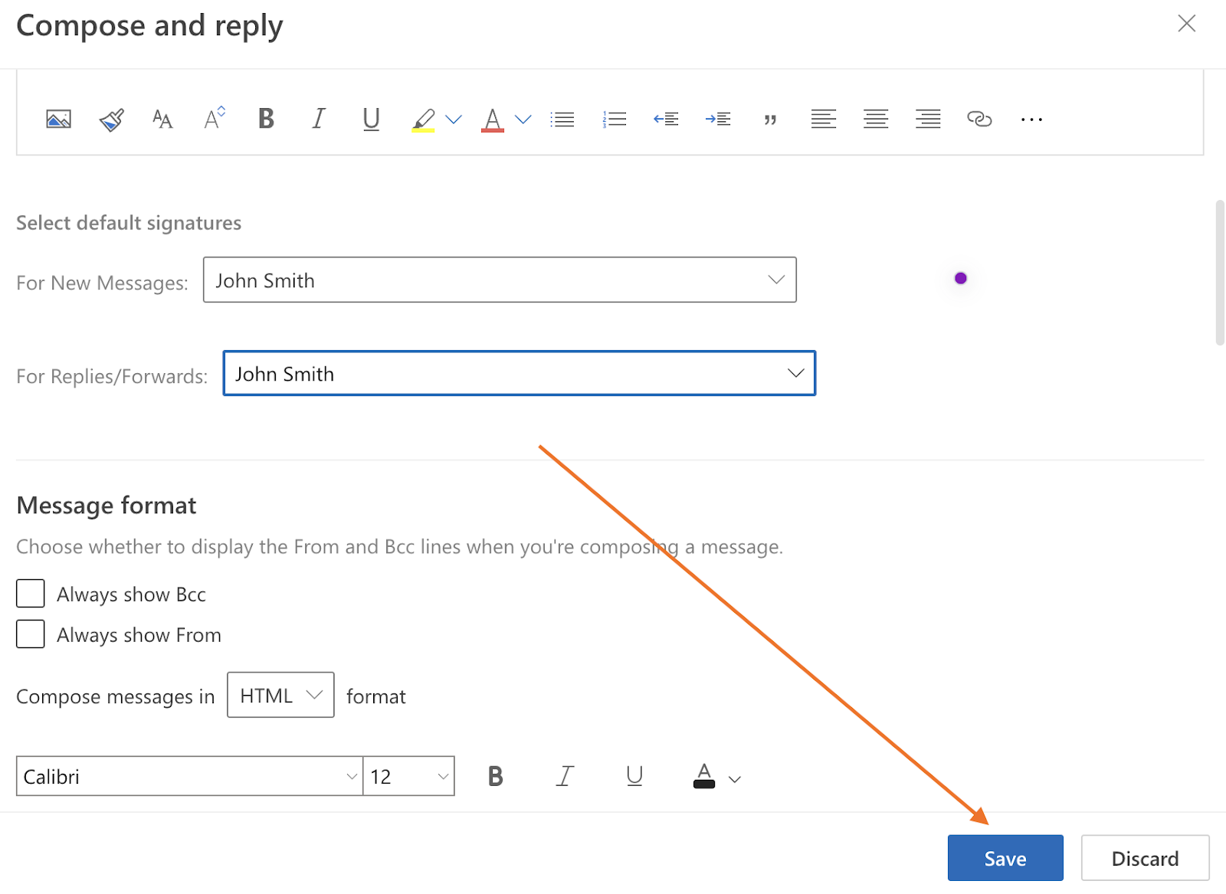Toggle italic in message format toolbar
The height and width of the screenshot is (894, 1226).
(565, 777)
